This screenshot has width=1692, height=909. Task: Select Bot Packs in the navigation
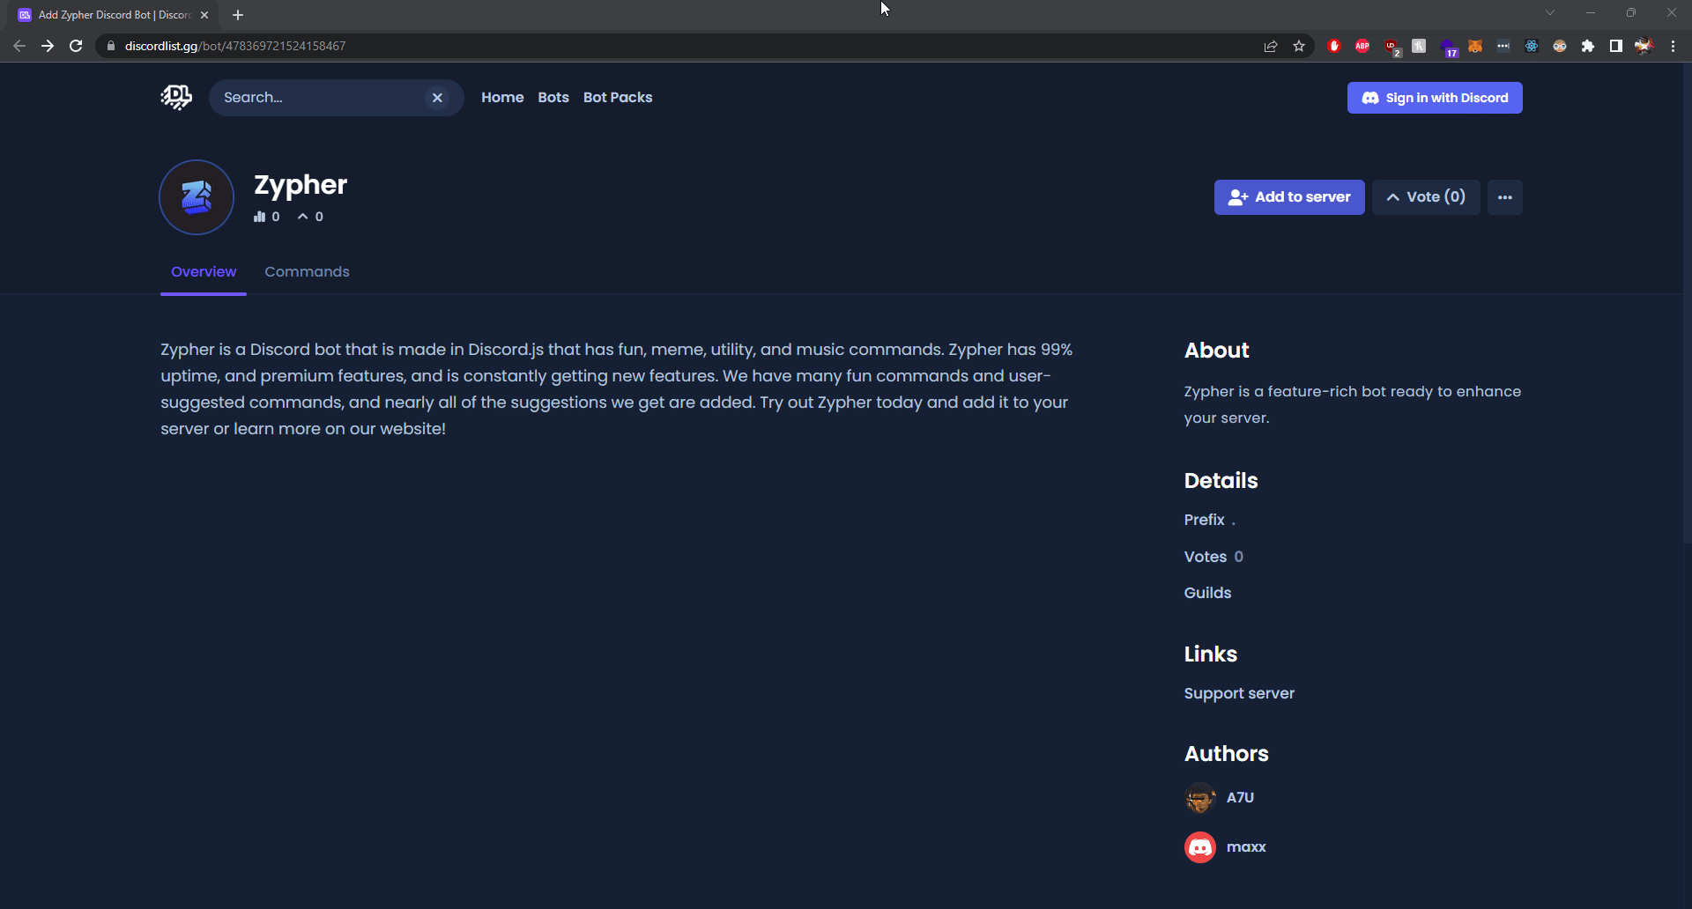618,97
